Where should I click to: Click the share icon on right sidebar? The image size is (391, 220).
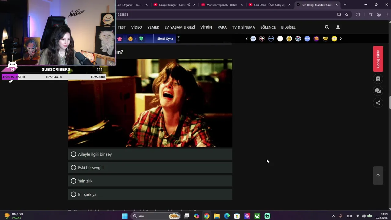pyautogui.click(x=378, y=103)
